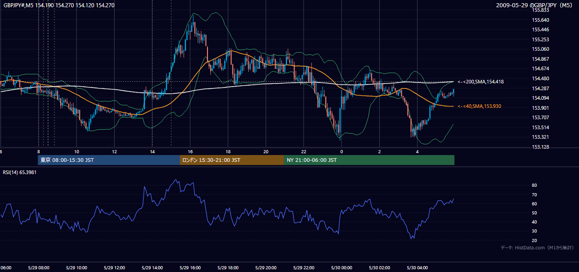Image resolution: width=579 pixels, height=272 pixels.
Task: Select the Tokyo 08:00-15:30 JST session bar
Action: pos(109,160)
